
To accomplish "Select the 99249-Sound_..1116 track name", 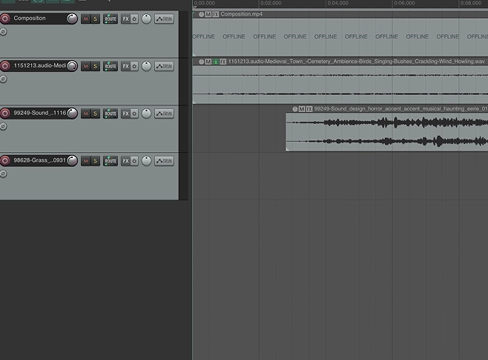I will click(x=40, y=113).
